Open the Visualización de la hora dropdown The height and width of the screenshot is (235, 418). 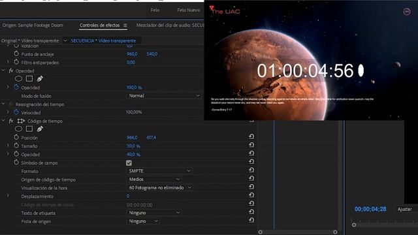(x=159, y=187)
